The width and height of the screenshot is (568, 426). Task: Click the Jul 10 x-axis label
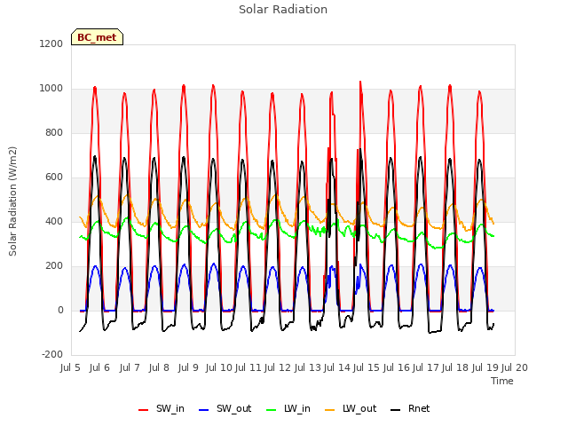click(219, 367)
